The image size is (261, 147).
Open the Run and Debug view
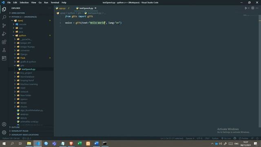point(4,33)
